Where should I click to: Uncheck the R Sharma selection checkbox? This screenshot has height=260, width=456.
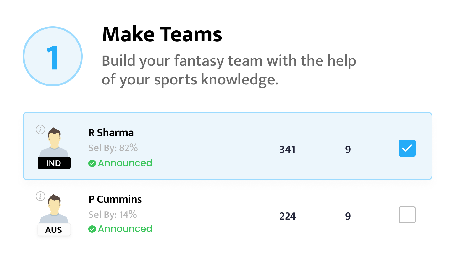coord(407,148)
